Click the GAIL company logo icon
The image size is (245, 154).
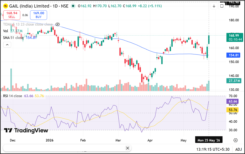(6, 6)
